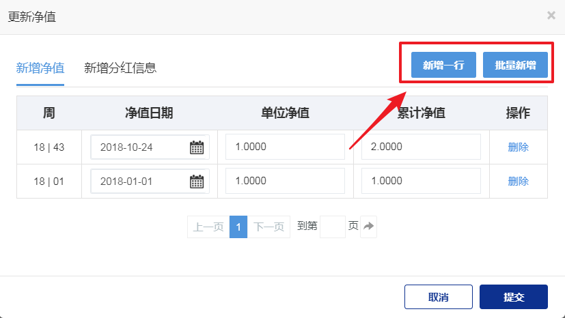Click the page number input box
This screenshot has height=318, width=565.
coord(333,227)
